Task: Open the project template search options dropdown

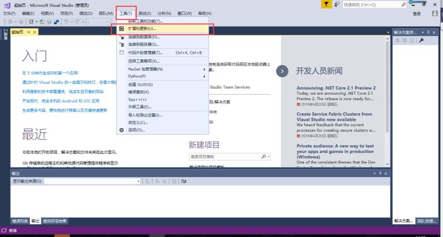Action: (x=269, y=157)
